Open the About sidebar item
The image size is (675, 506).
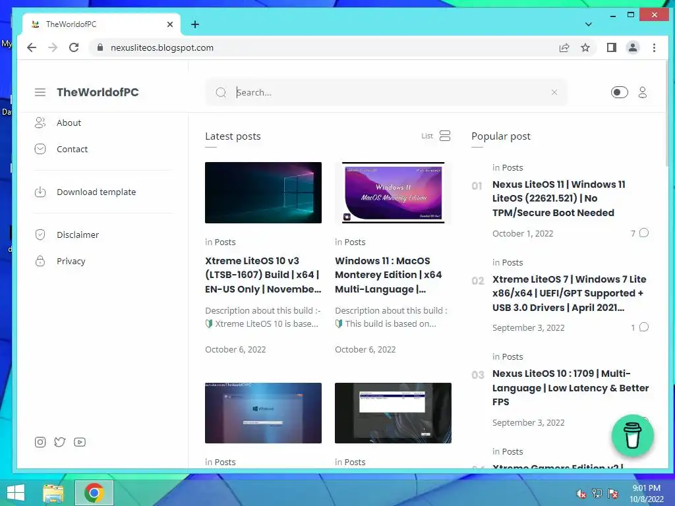click(x=69, y=123)
